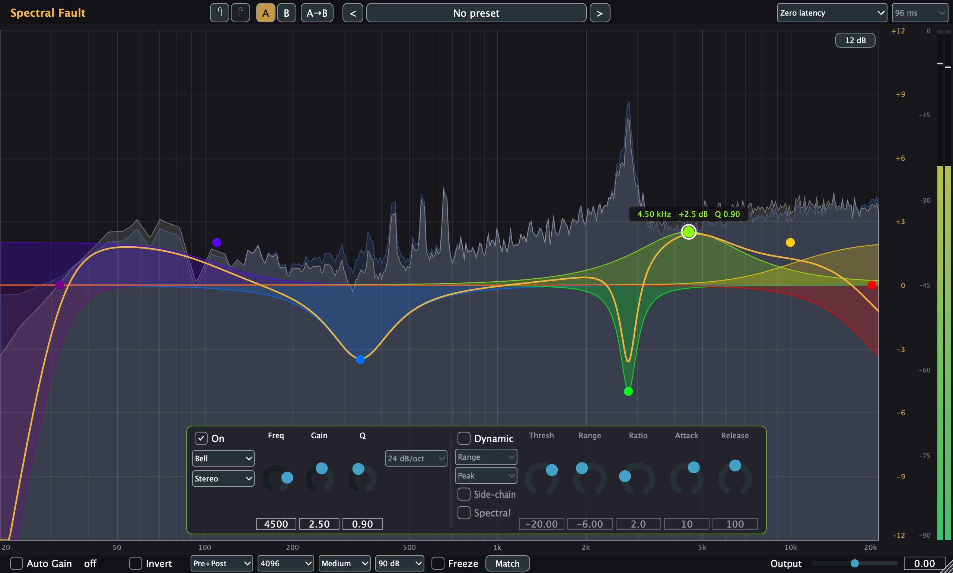
Task: Switch to preset slot B
Action: point(286,13)
